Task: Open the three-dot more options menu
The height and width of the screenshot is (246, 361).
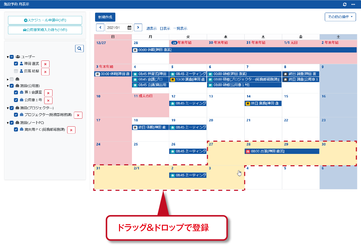Action: 353,4
